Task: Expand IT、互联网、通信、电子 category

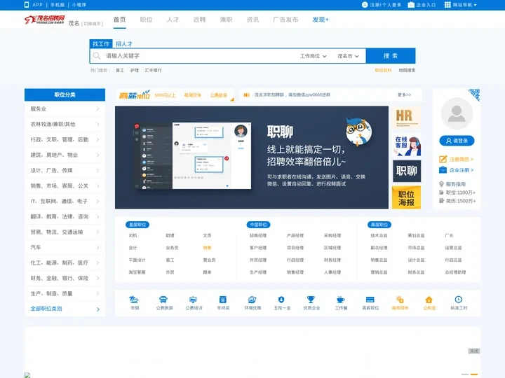Action: tap(65, 201)
